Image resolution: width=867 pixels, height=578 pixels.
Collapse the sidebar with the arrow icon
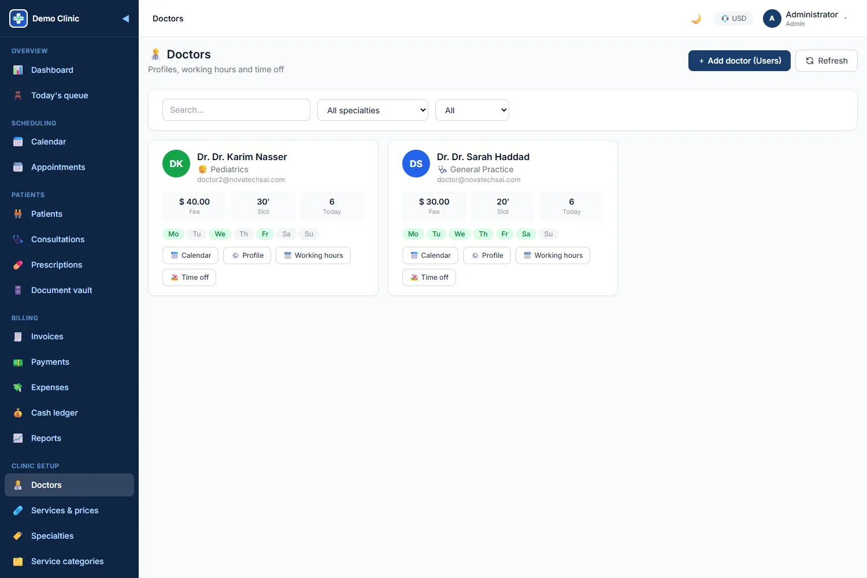click(125, 18)
